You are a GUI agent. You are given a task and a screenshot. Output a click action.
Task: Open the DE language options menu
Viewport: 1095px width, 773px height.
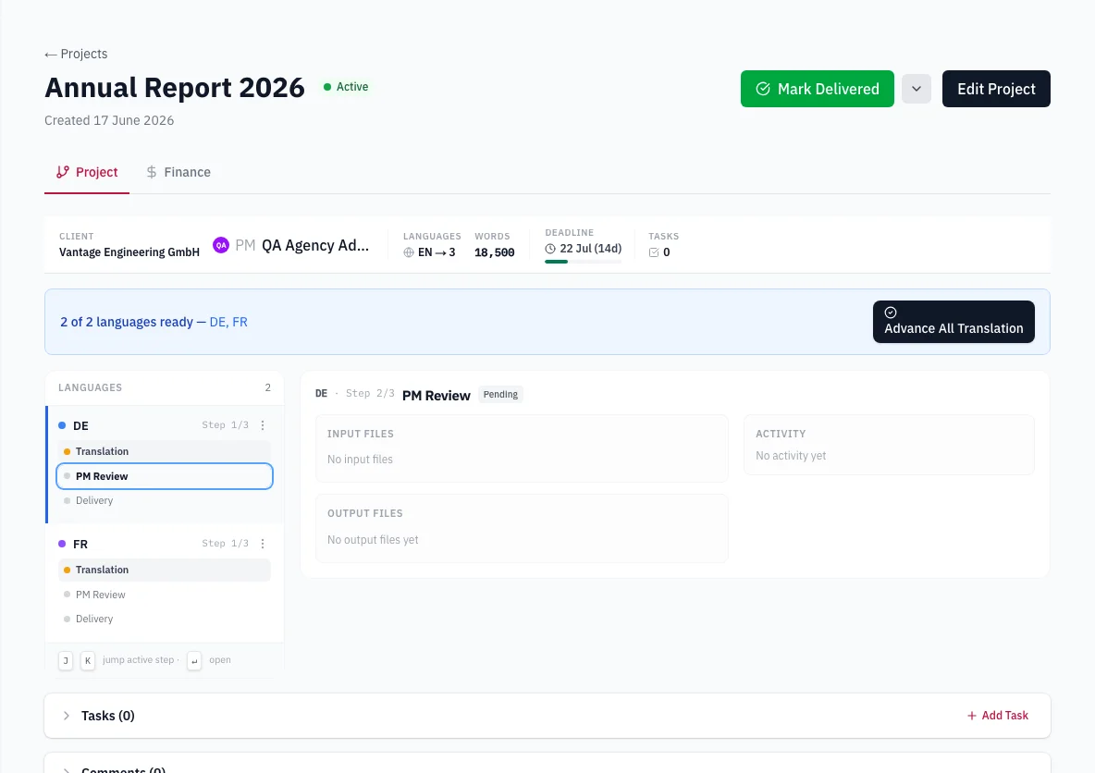[263, 425]
